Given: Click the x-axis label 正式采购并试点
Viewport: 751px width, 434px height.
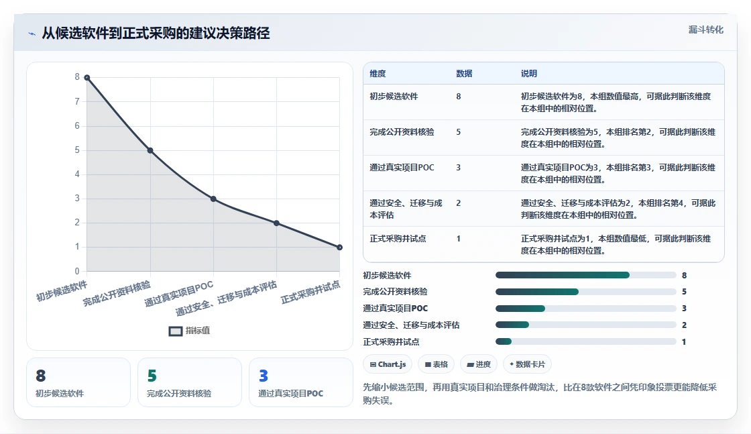Looking at the screenshot, I should click(x=310, y=292).
